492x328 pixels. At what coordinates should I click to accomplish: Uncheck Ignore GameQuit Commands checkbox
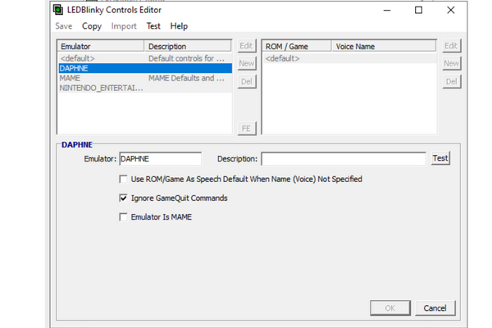(x=123, y=198)
